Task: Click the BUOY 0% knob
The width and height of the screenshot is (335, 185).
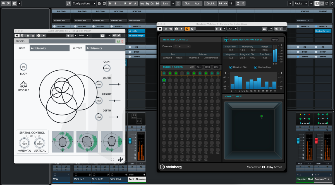Action: [x=23, y=67]
